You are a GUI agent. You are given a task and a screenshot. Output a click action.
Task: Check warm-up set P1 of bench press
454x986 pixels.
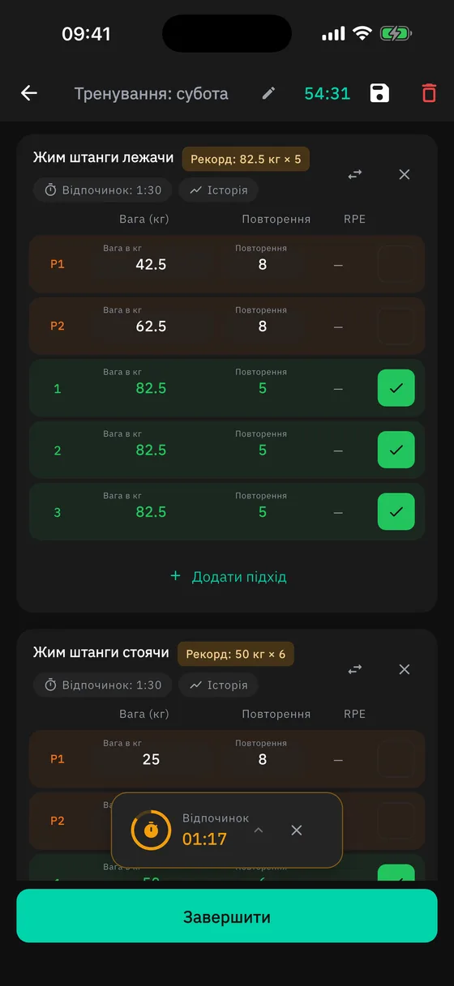coord(396,264)
